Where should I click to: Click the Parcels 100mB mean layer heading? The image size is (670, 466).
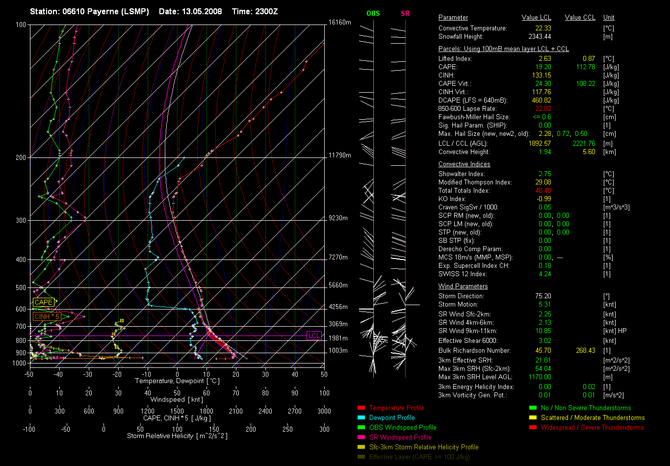pyautogui.click(x=504, y=49)
